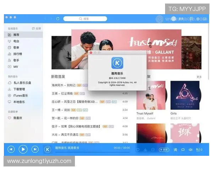Click the playback progress bar
The height and width of the screenshot is (170, 213).
click(93, 152)
